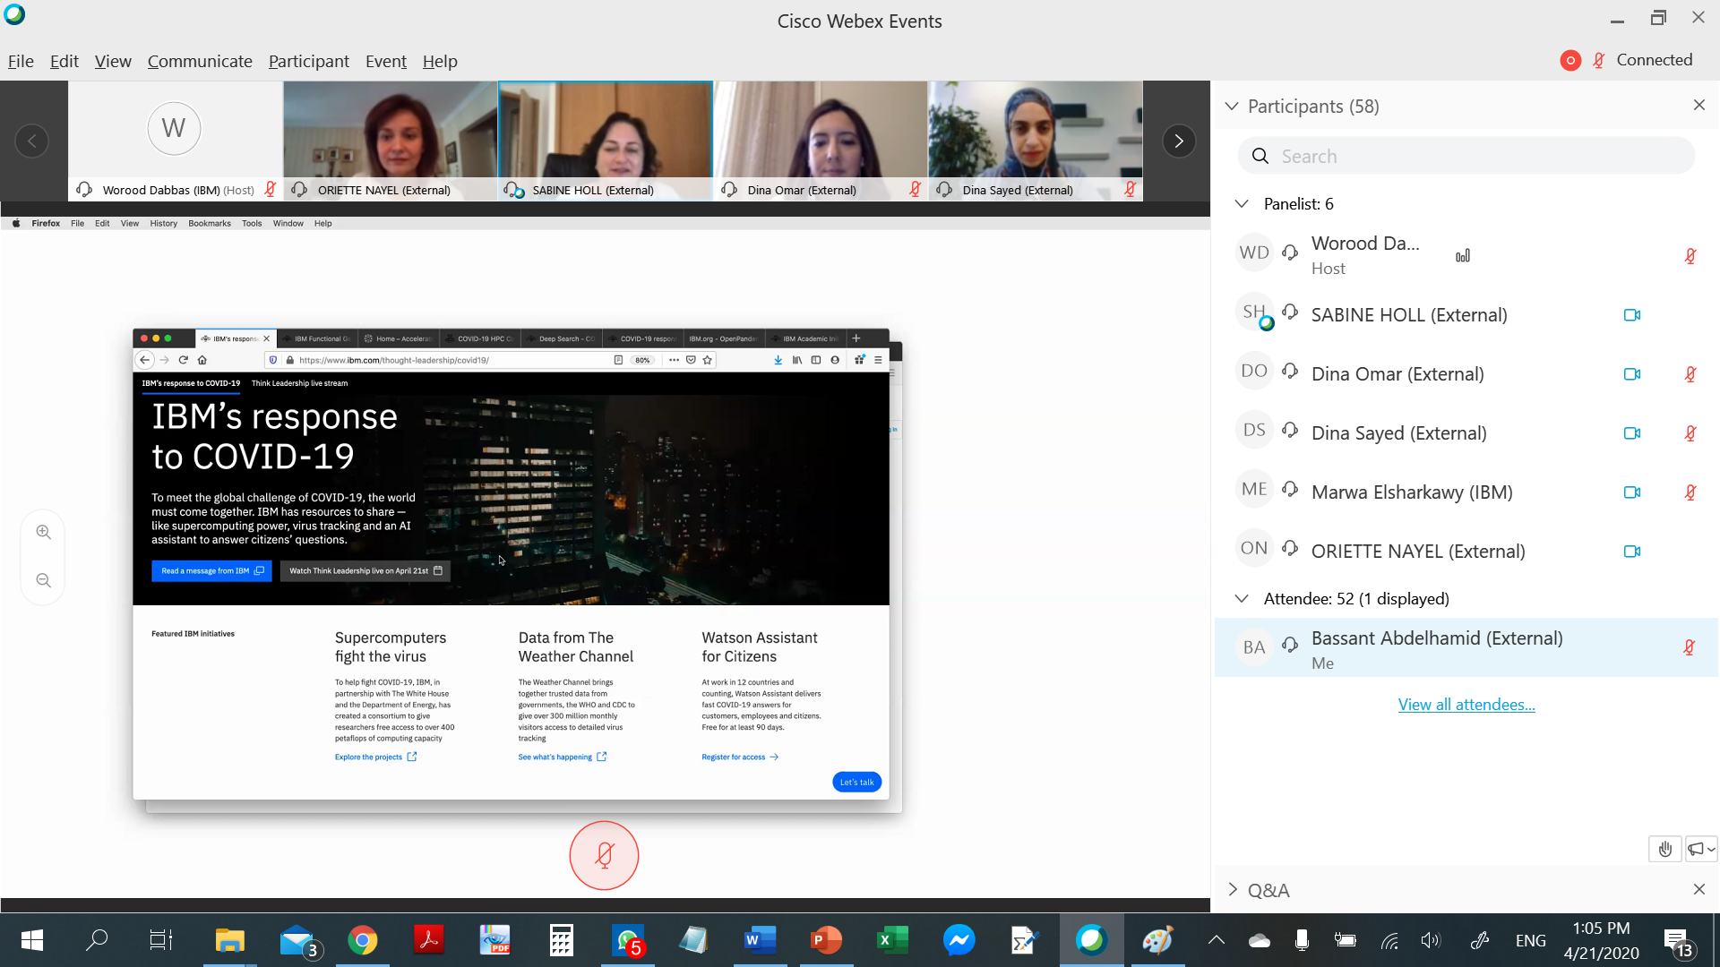Image resolution: width=1720 pixels, height=967 pixels.
Task: Click See what's happening link
Action: pos(563,757)
